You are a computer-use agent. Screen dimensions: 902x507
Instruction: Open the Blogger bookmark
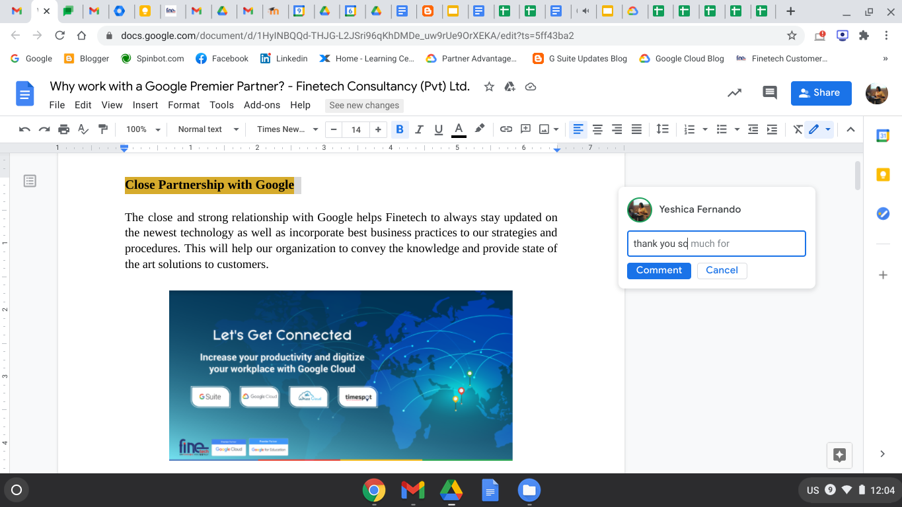point(87,58)
